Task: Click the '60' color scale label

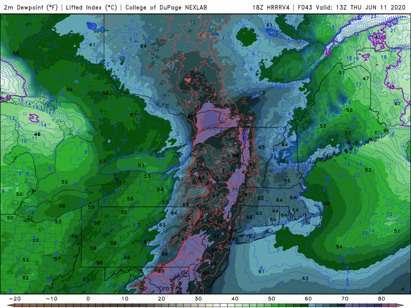Action: click(x=308, y=299)
